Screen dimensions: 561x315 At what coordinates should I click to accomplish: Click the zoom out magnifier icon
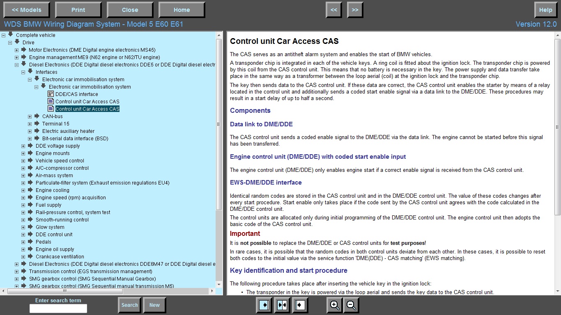[351, 305]
